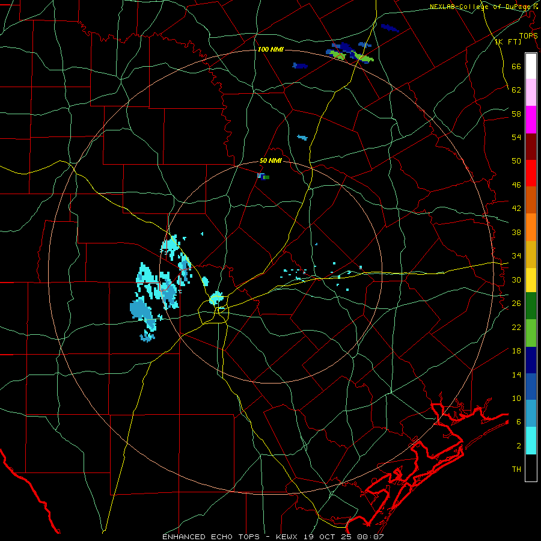Screen dimensions: 541x541
Task: Click the 26 scale value
Action: [x=516, y=304]
